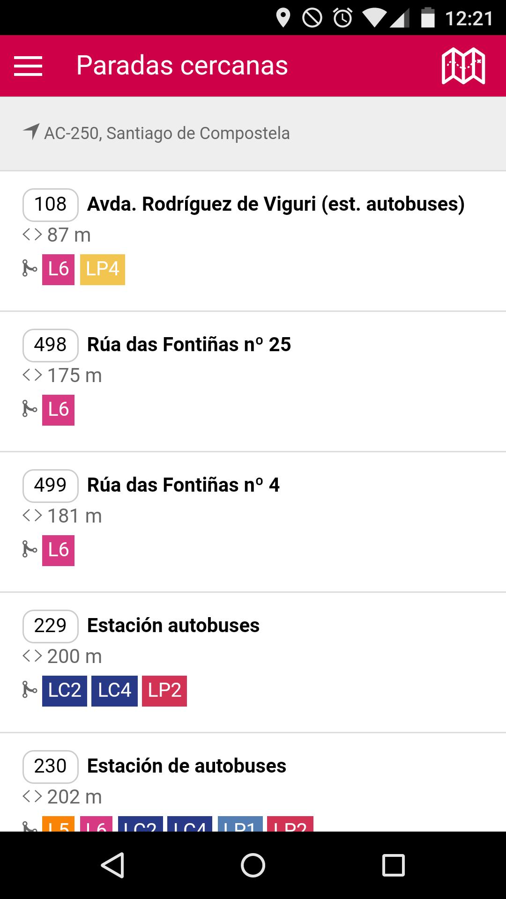Screen dimensions: 506x899
Task: Tap the LC2 line badge at stop 229
Action: 65,691
